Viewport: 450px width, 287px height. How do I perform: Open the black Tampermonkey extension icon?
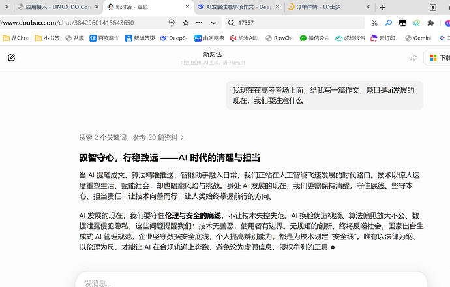402,23
